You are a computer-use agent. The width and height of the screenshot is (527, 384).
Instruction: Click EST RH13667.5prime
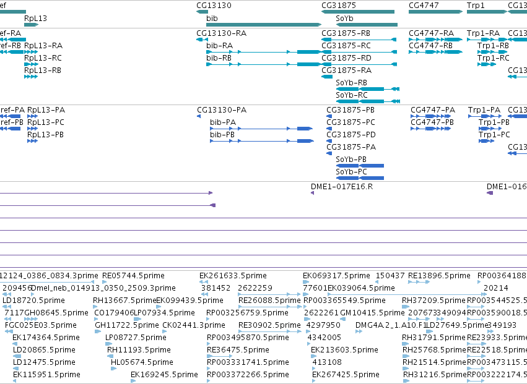point(124,301)
